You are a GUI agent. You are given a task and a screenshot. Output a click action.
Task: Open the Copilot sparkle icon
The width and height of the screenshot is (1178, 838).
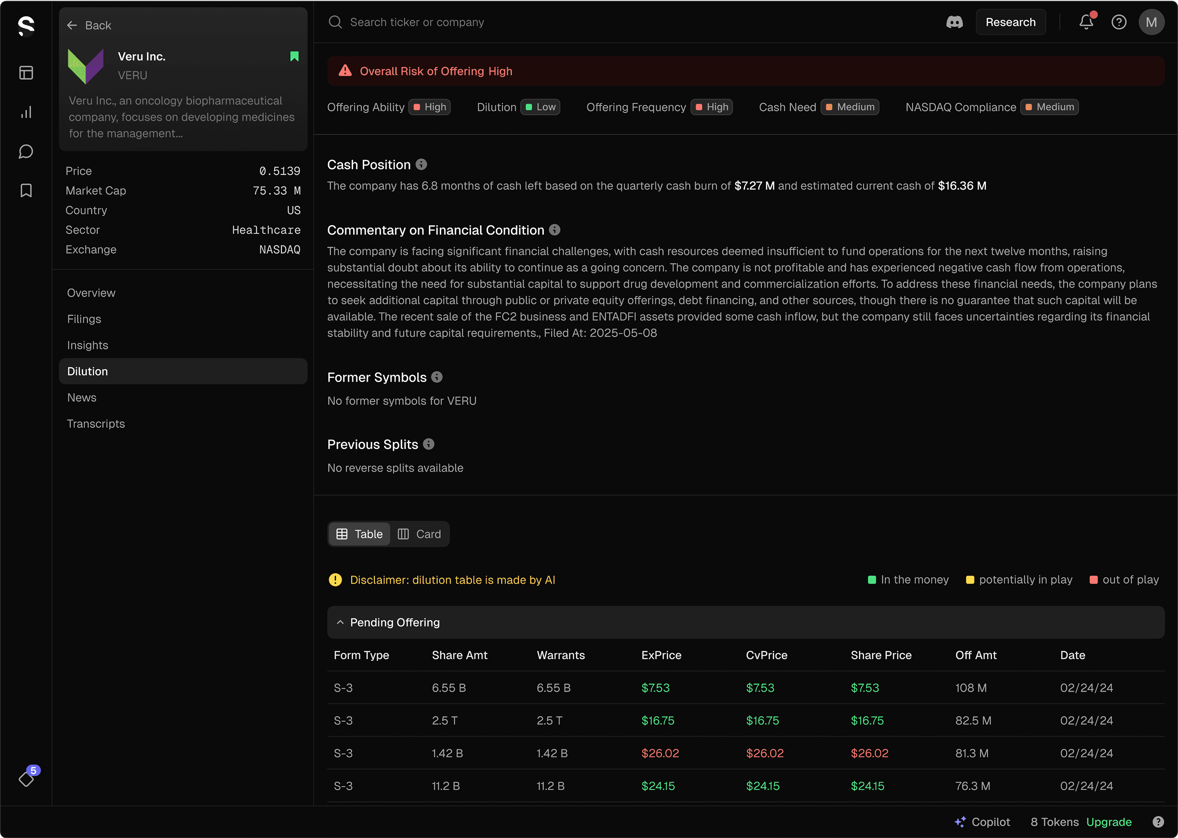[960, 822]
